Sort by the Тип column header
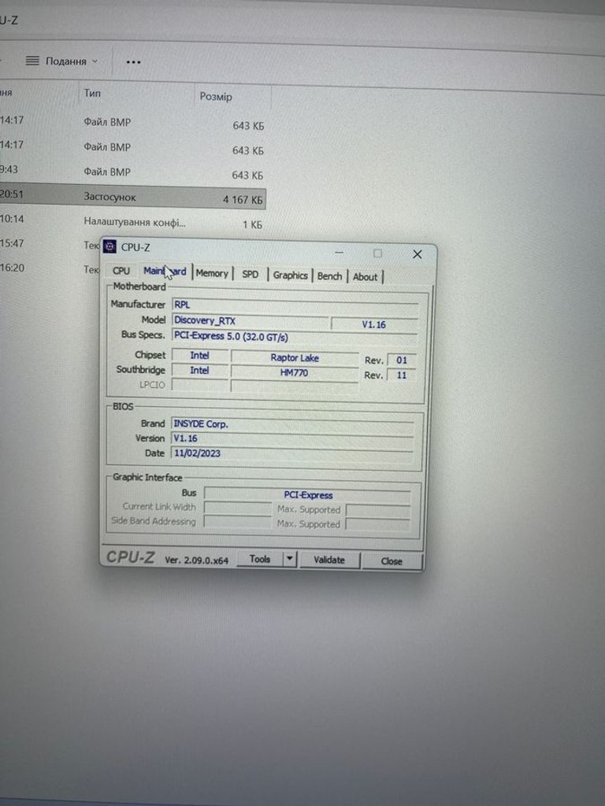The image size is (605, 806). (92, 93)
